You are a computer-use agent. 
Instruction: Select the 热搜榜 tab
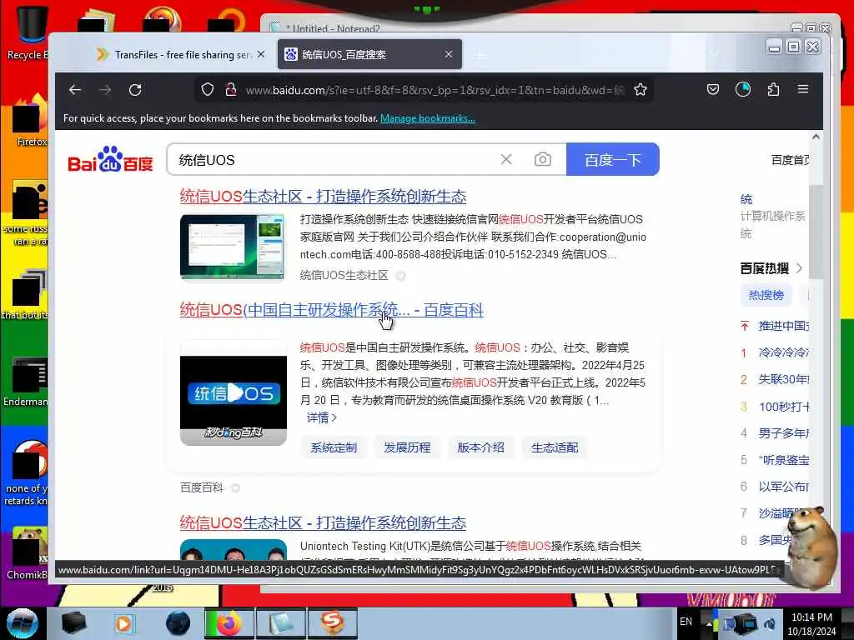coord(766,295)
